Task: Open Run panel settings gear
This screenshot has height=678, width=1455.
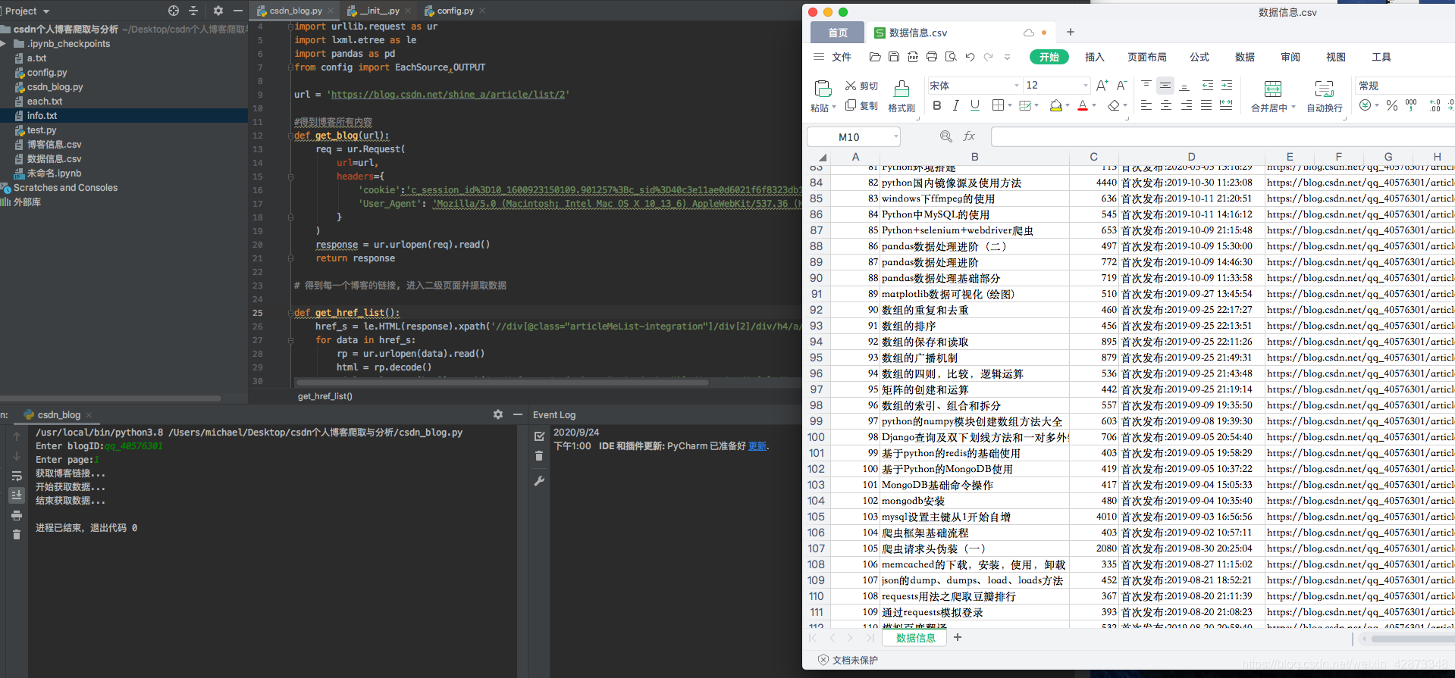Action: click(x=498, y=414)
